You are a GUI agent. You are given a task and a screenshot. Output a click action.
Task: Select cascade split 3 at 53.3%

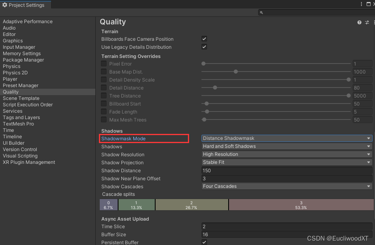[x=301, y=205]
